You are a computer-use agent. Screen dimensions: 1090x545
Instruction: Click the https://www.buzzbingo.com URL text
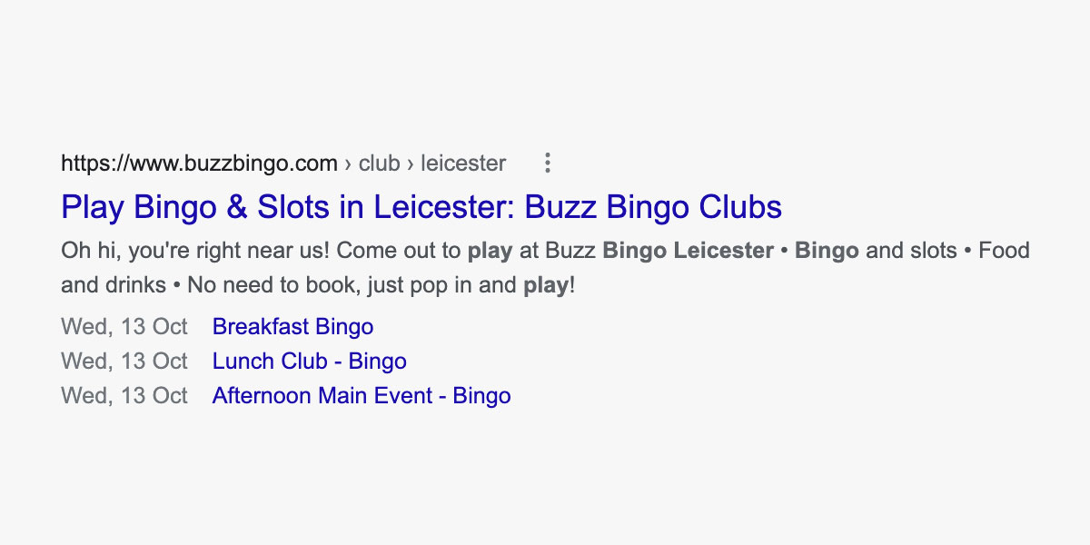[199, 163]
